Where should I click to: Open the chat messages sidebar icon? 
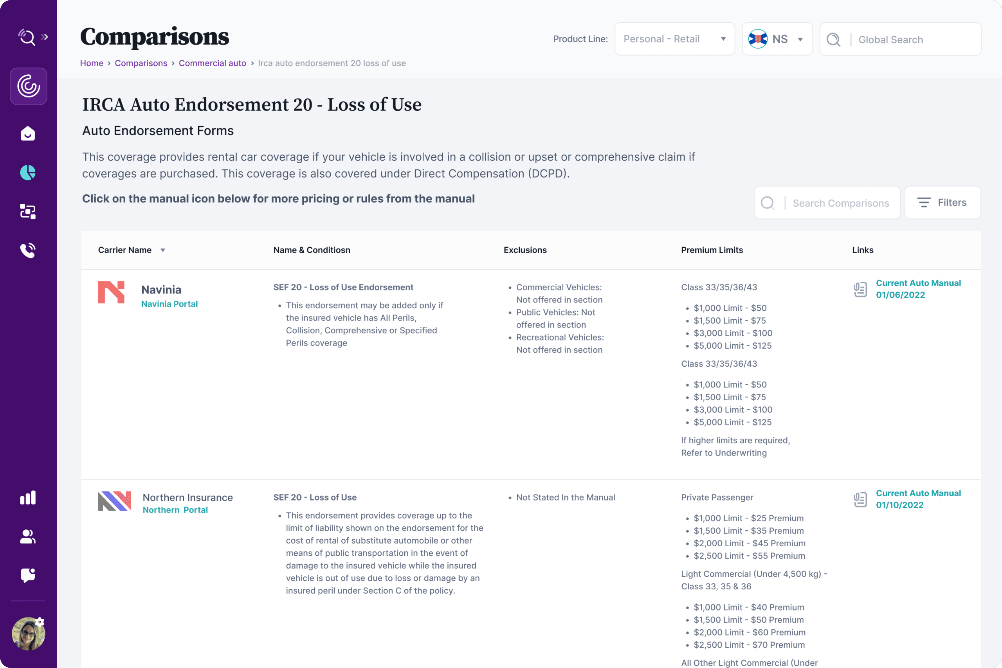[x=28, y=575]
